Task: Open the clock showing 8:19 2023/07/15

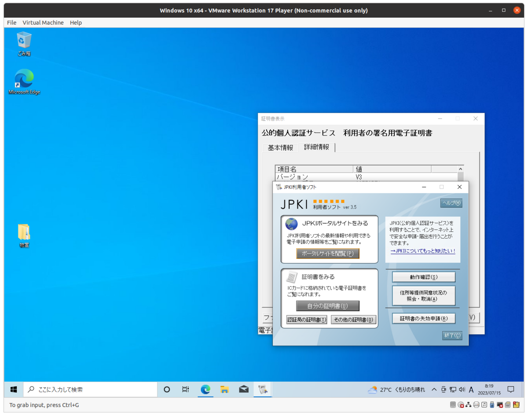Action: coord(489,389)
